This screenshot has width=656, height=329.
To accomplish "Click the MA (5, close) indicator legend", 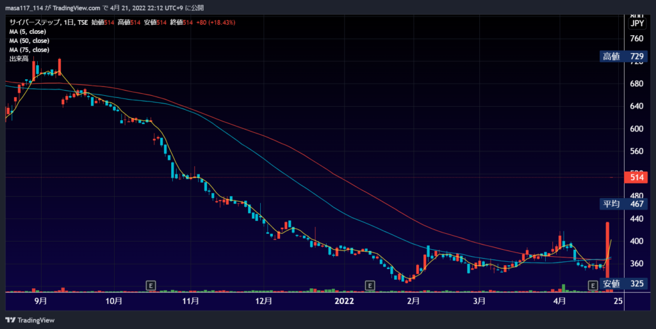I will pos(28,32).
